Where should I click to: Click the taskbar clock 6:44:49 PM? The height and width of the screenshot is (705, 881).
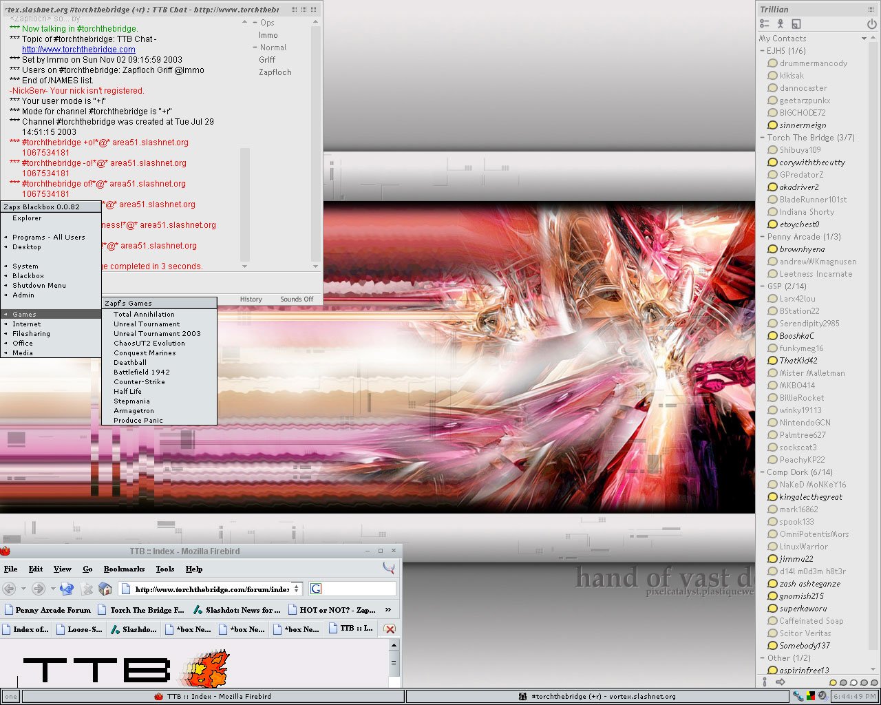click(x=854, y=696)
